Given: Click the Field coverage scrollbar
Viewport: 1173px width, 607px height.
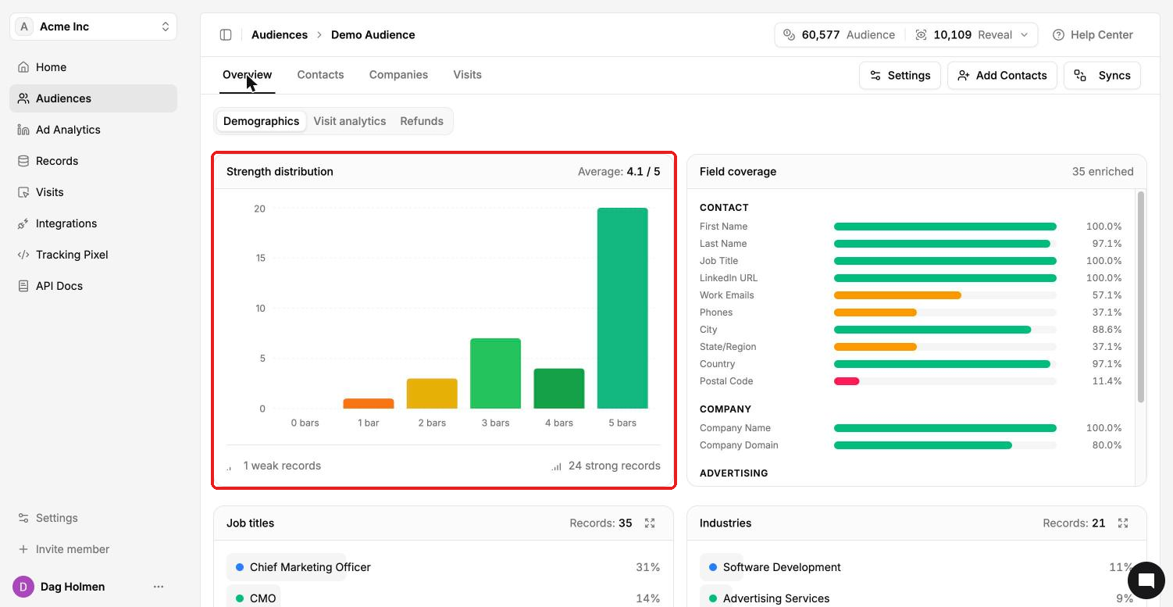Looking at the screenshot, I should pos(1141,297).
